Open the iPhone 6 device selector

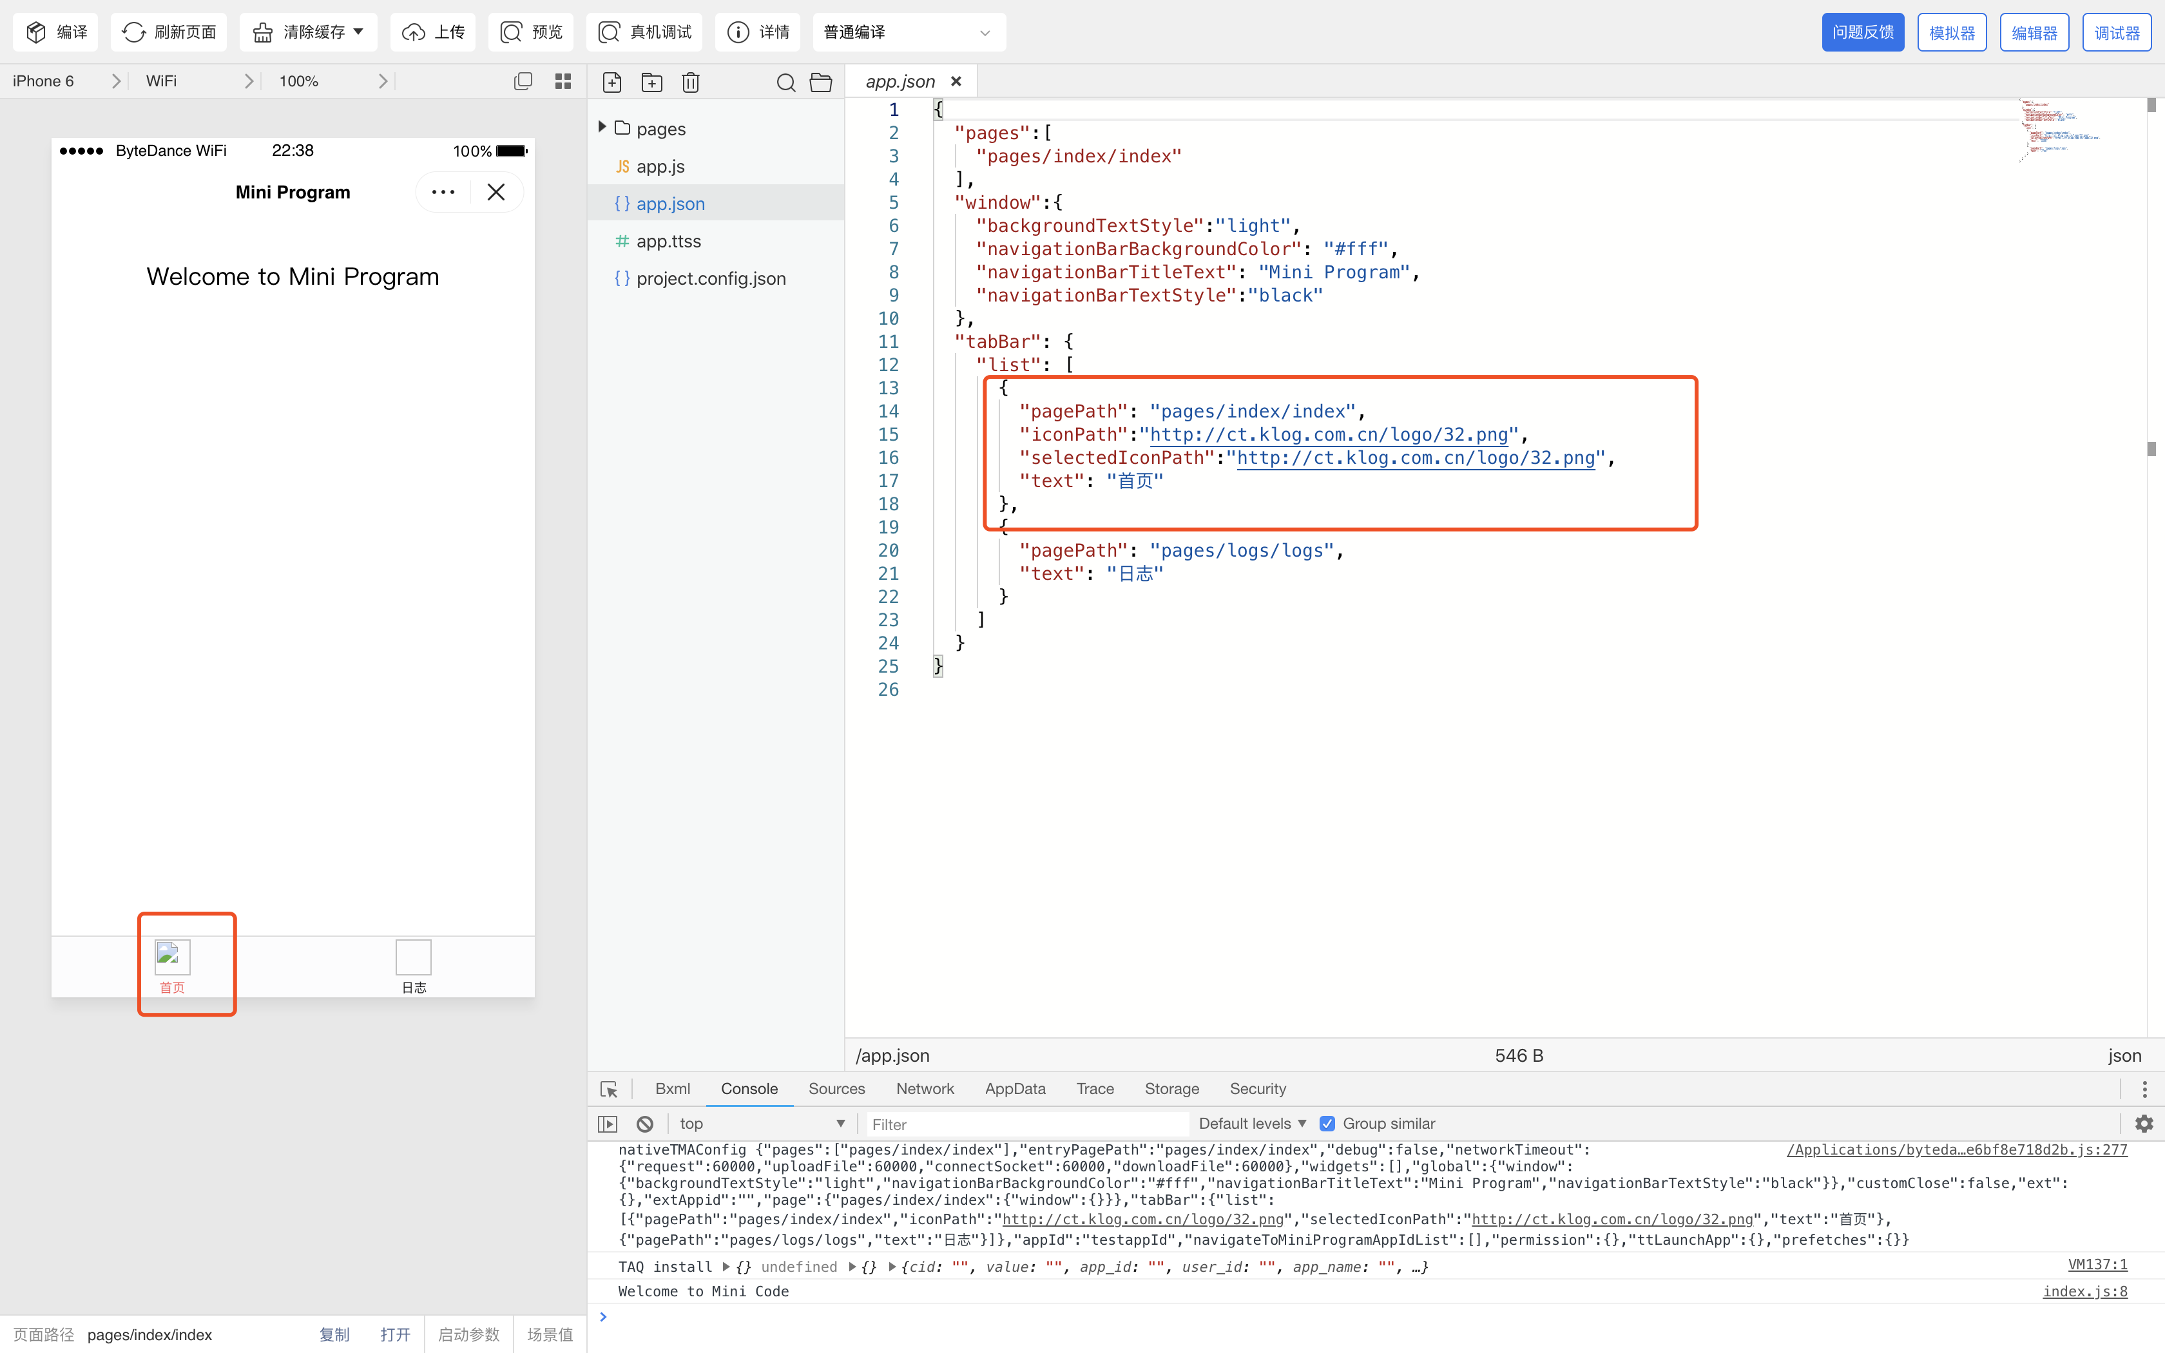(x=67, y=81)
